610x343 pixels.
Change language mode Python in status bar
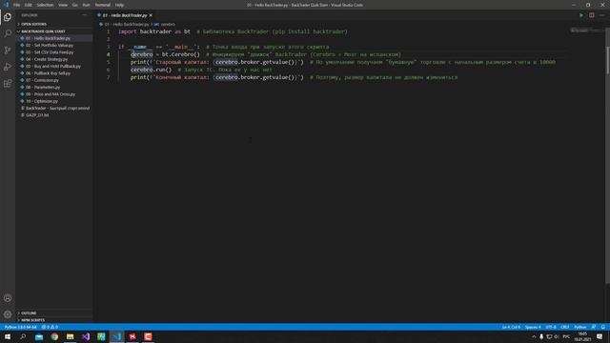point(580,327)
